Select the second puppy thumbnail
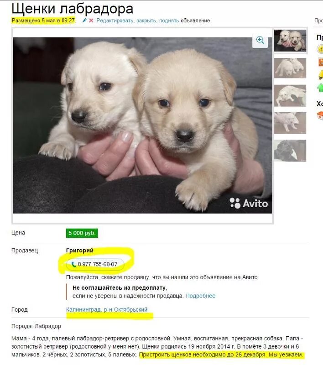 click(x=290, y=68)
